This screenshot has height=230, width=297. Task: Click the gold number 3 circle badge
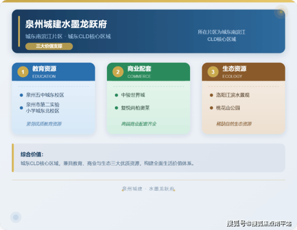[x=213, y=72]
